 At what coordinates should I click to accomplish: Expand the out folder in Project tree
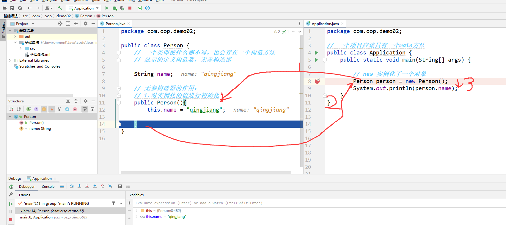15,36
